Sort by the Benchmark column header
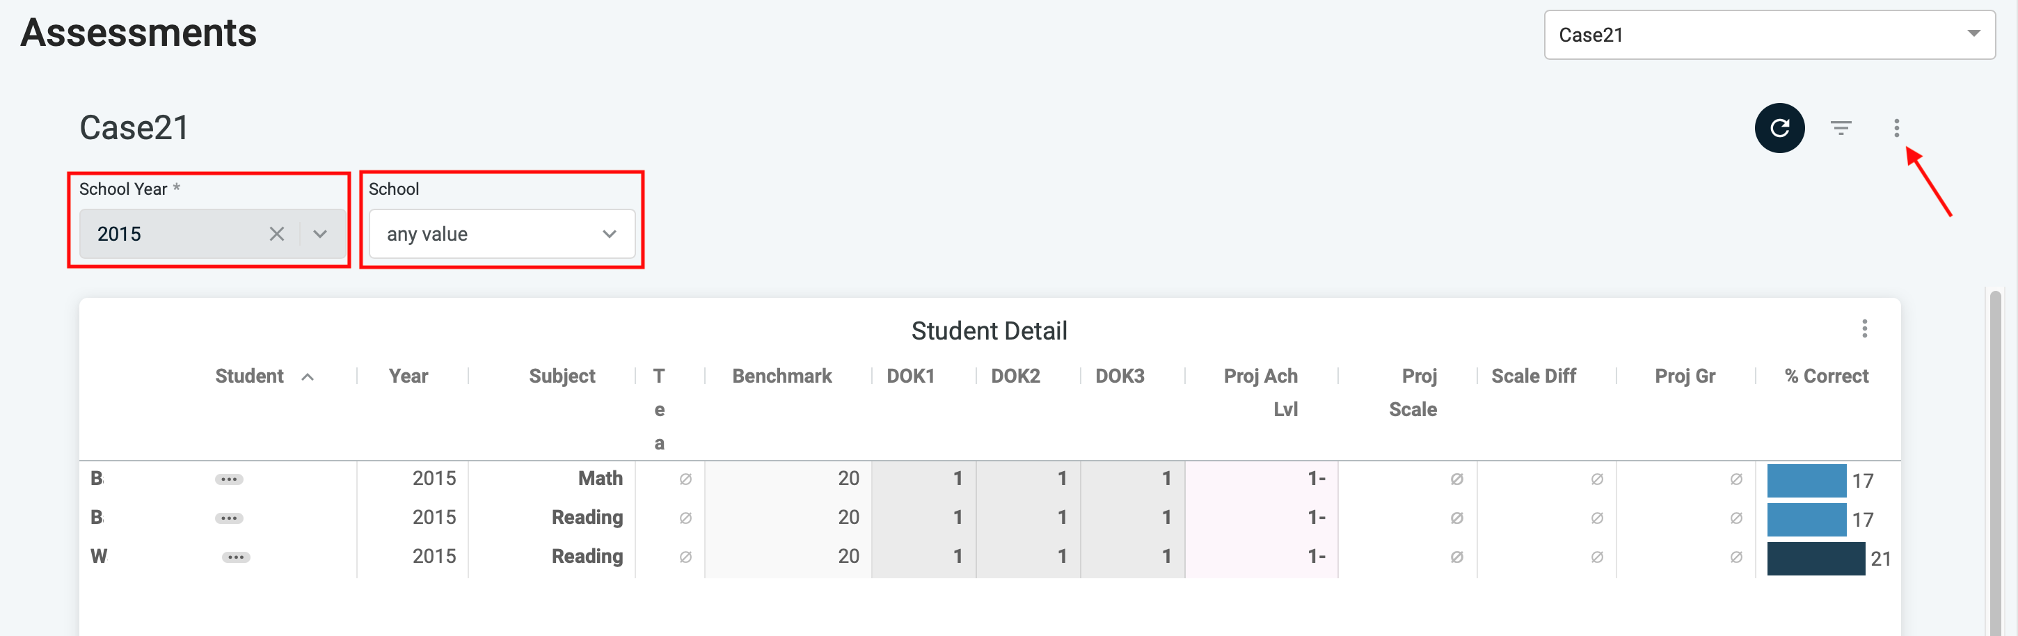2018x636 pixels. (781, 376)
